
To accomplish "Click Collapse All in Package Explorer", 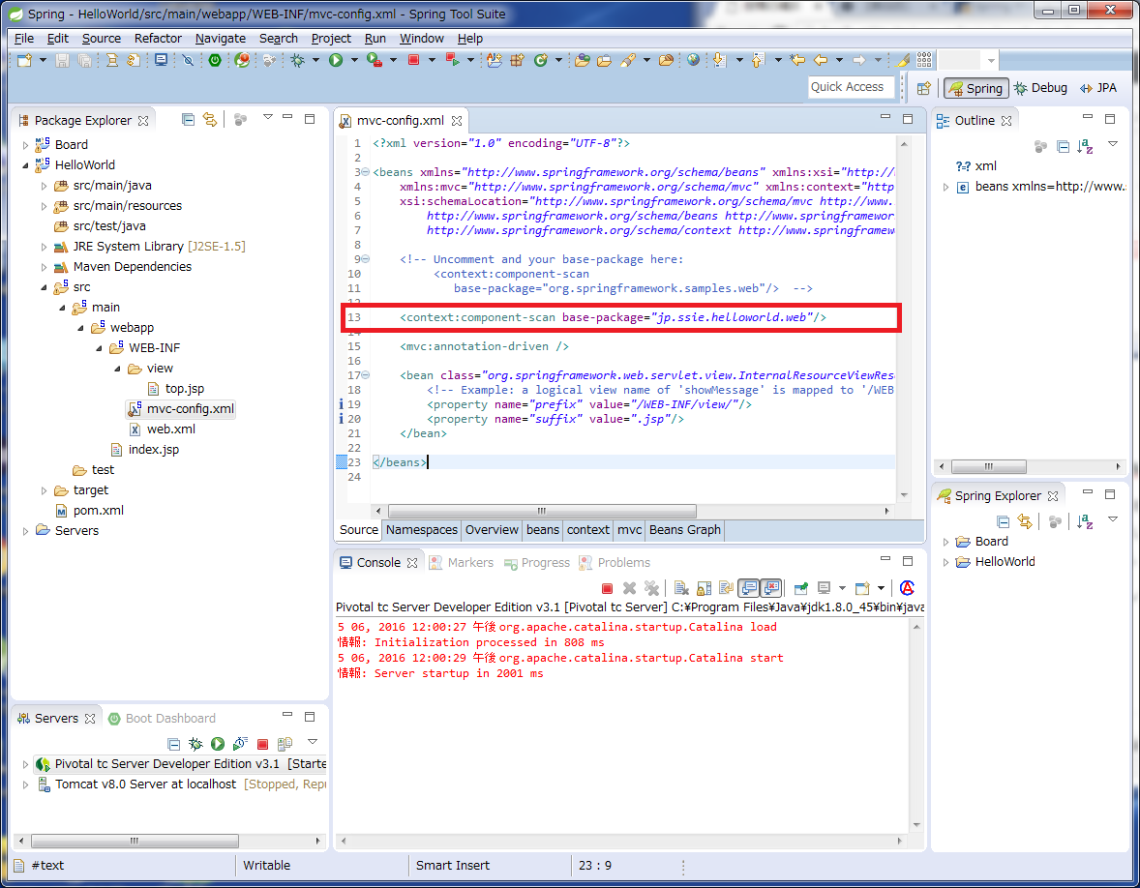I will (x=188, y=120).
